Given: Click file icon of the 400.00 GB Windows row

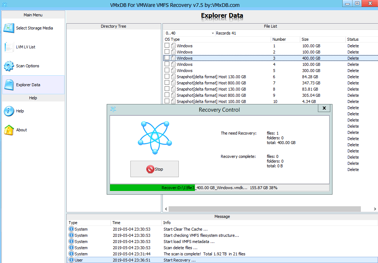Looking at the screenshot, I should coord(173,58).
